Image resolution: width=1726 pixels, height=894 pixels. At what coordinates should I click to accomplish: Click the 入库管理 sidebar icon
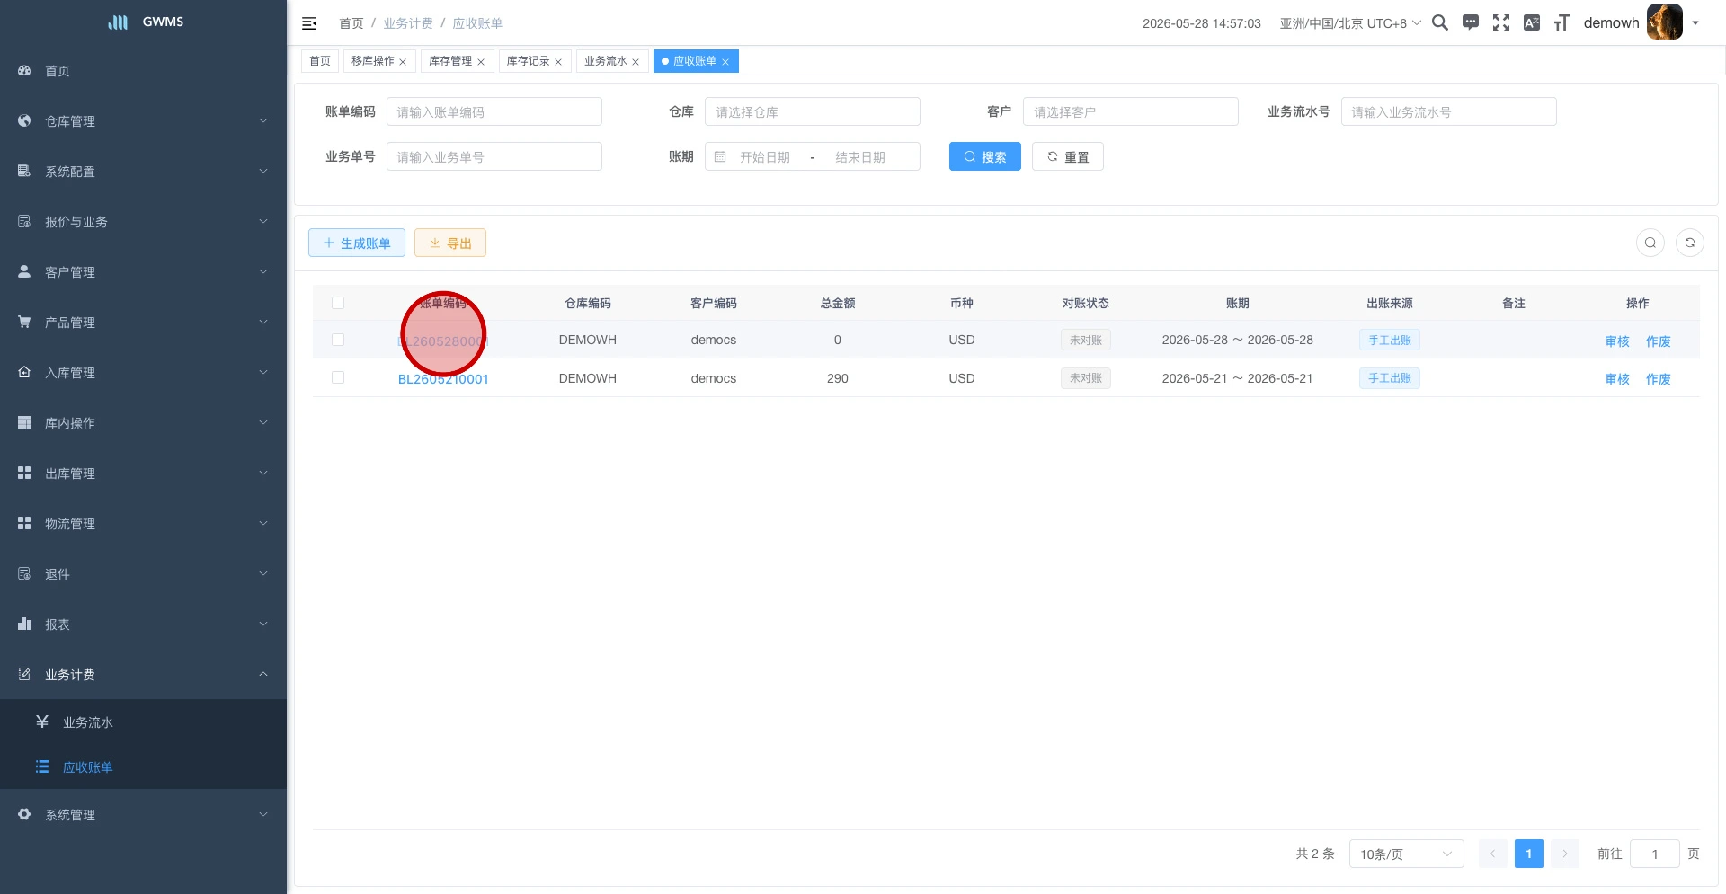(24, 372)
